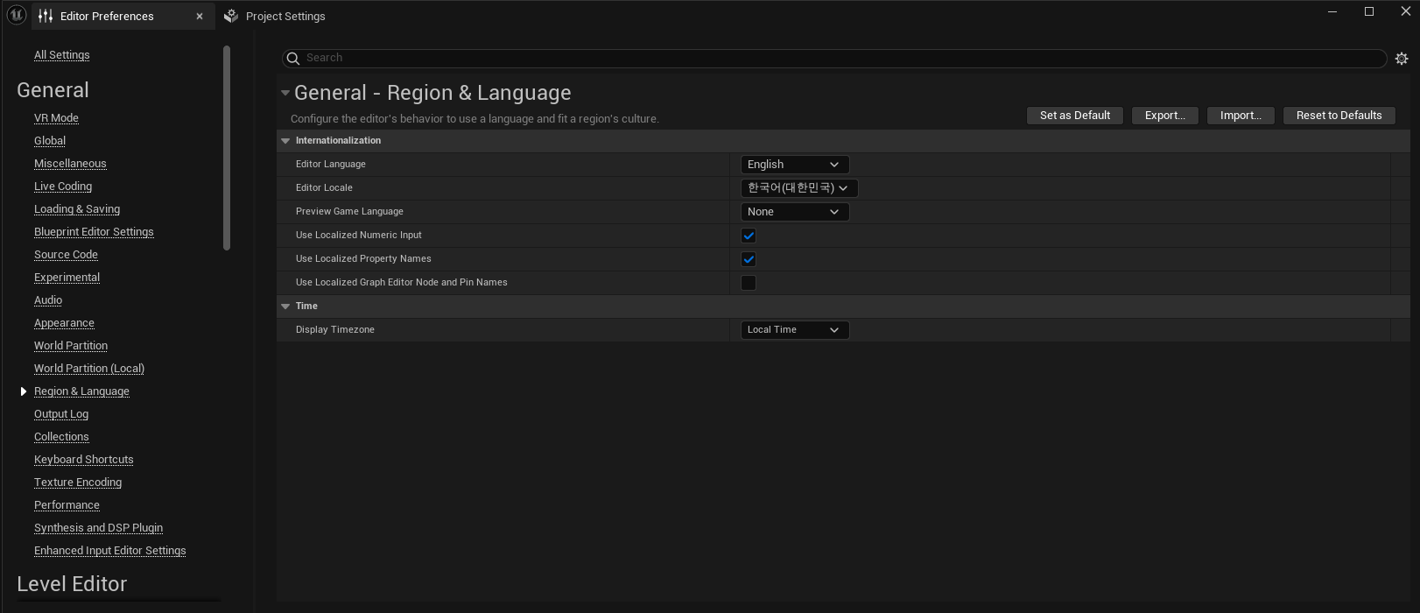Viewport: 1420px width, 613px height.
Task: Click the Editor Preferences sliders icon
Action: pos(46,16)
